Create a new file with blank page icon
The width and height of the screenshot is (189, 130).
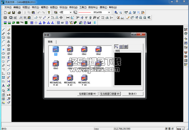(x=5, y=12)
